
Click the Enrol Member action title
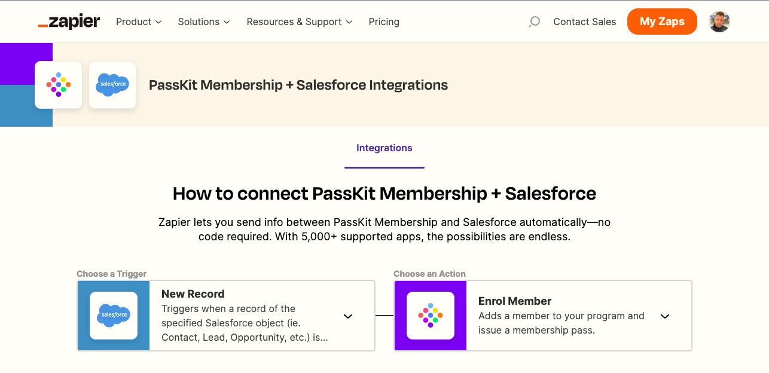tap(515, 301)
